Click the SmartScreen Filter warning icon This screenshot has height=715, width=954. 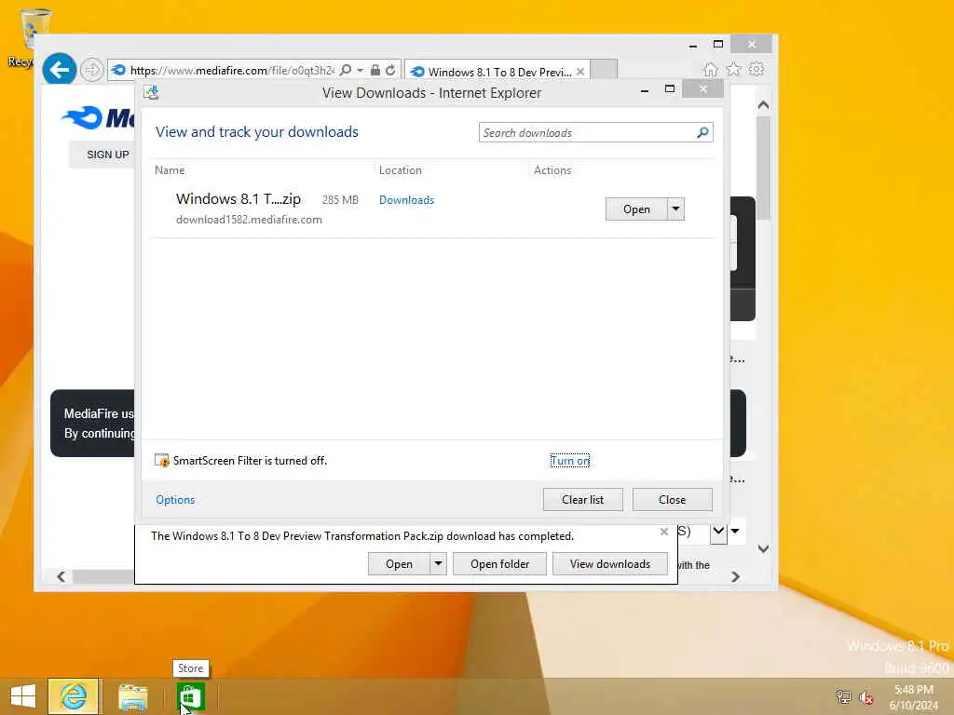coord(162,461)
